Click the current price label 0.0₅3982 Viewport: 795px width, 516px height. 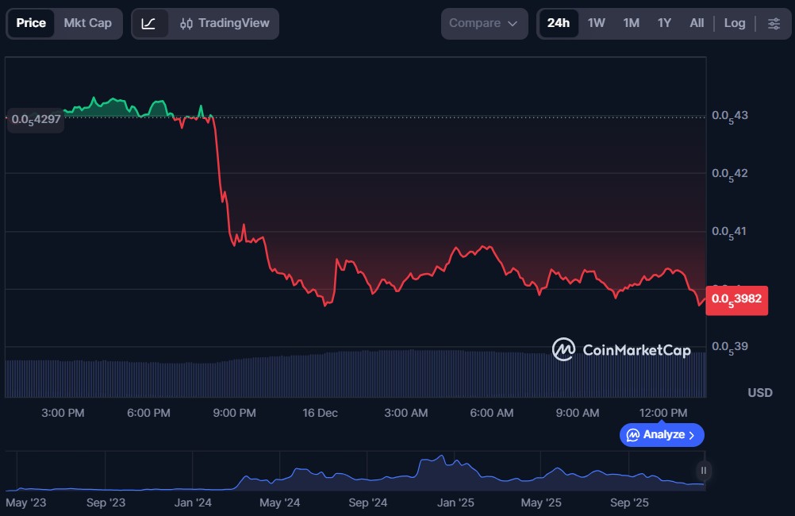[736, 299]
